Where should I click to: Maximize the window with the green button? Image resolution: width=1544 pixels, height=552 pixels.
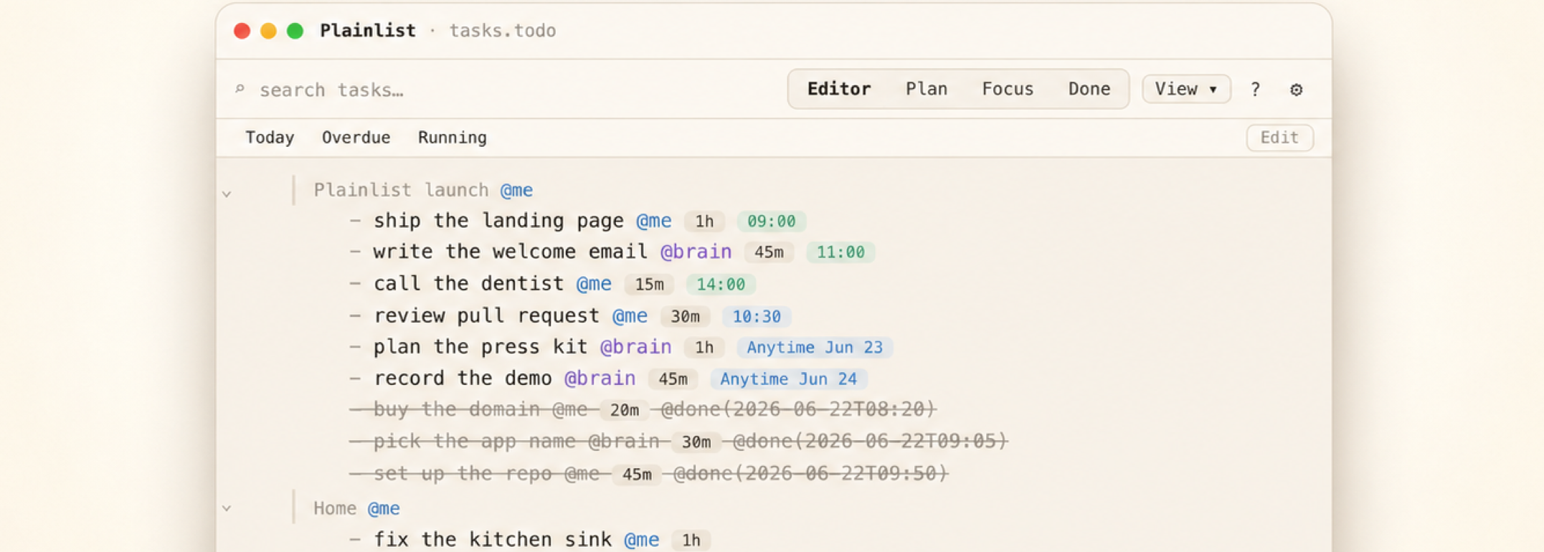point(295,31)
